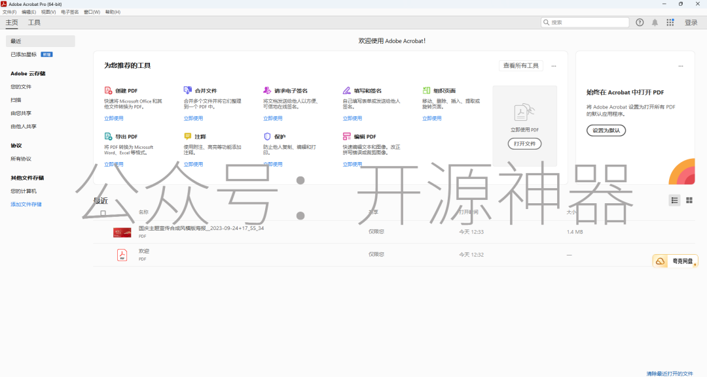
Task: Tick the select-all checkbox in recent list
Action: point(103,213)
